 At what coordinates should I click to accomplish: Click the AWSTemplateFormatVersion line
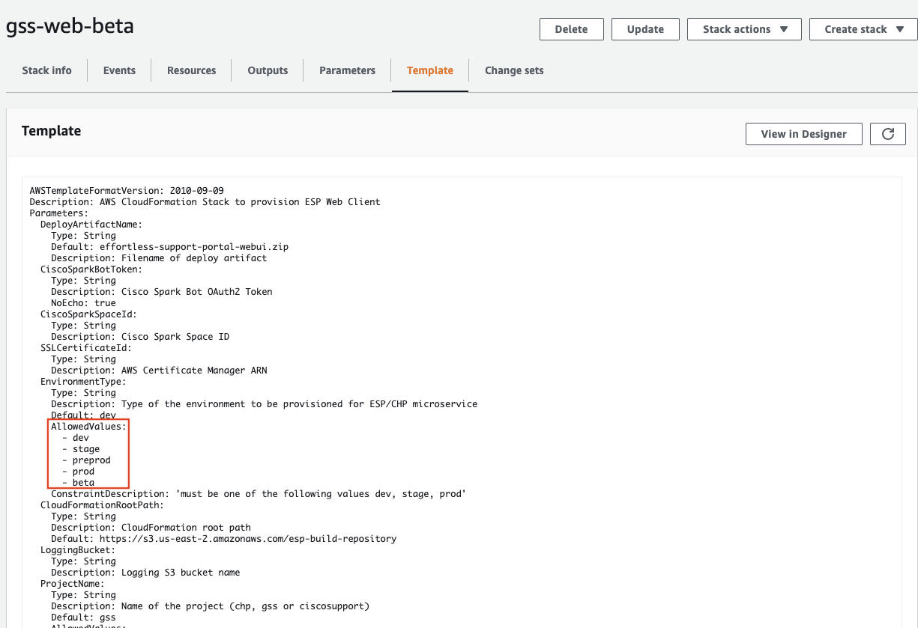[x=127, y=191]
